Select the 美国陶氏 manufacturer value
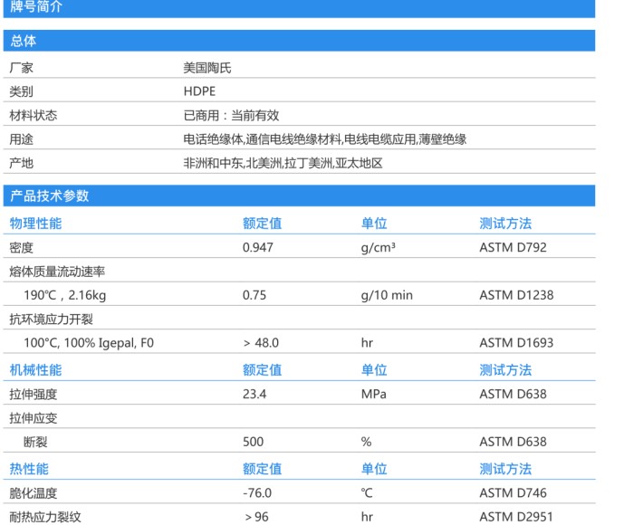Screen dimensions: 624x525 (x=207, y=68)
